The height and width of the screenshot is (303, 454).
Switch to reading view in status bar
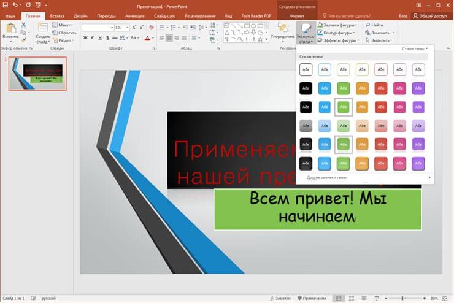[x=364, y=298]
